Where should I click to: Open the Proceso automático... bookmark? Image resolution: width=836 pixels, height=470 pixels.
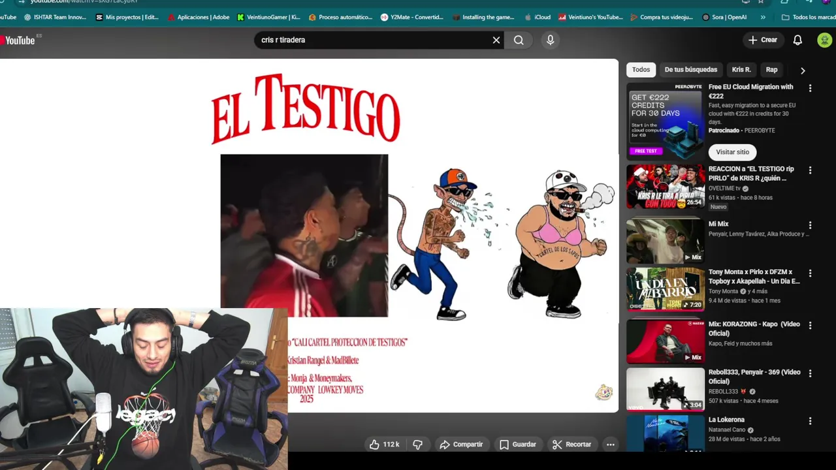[x=340, y=17]
